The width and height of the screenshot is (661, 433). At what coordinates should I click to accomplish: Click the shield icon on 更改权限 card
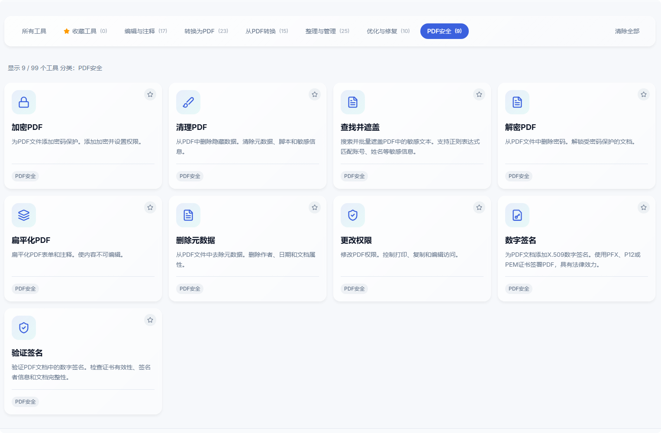tap(353, 215)
